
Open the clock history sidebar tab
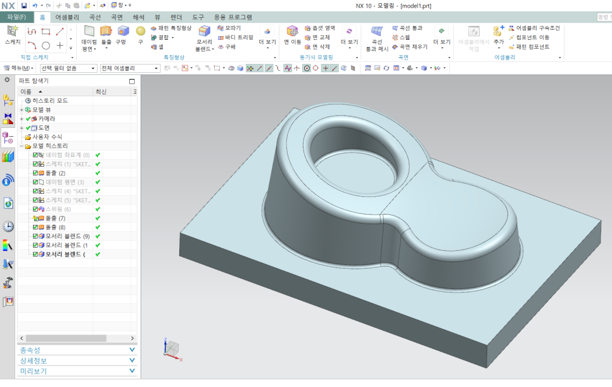(x=8, y=226)
